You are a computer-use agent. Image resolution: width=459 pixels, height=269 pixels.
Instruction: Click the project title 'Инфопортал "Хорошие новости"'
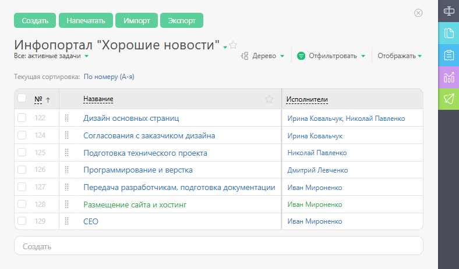click(x=116, y=45)
